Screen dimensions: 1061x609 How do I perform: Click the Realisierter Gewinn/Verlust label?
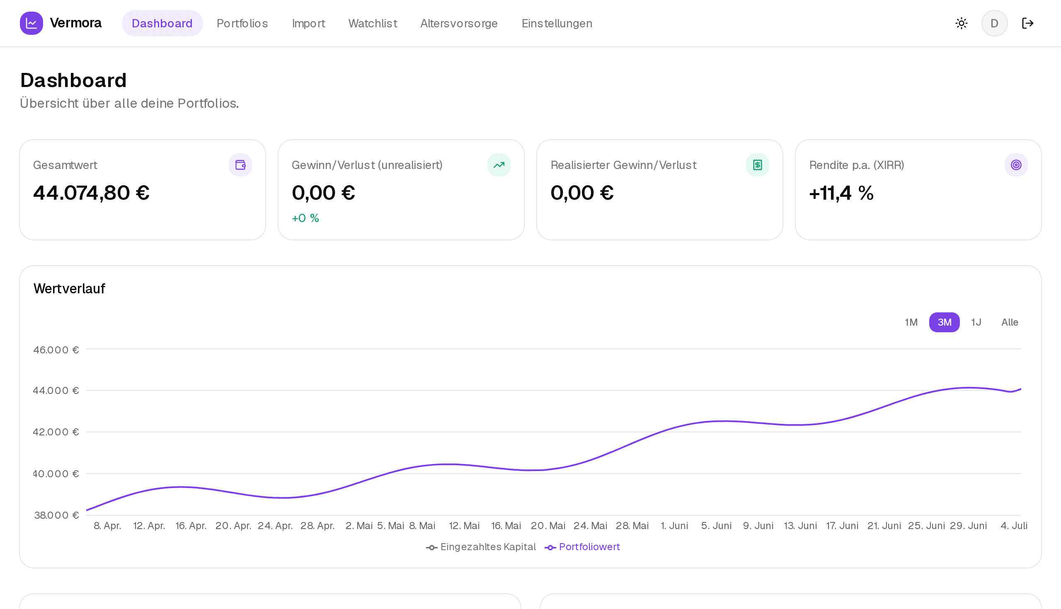point(623,165)
